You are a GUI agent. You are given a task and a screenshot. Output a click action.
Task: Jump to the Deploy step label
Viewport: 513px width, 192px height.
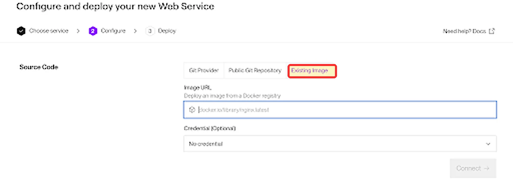[x=167, y=31]
